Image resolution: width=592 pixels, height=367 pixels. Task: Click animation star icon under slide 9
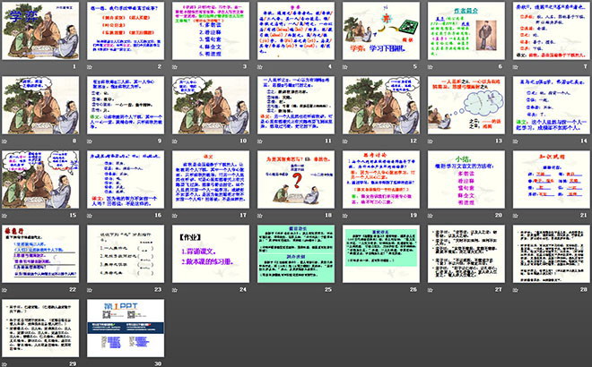(90, 141)
